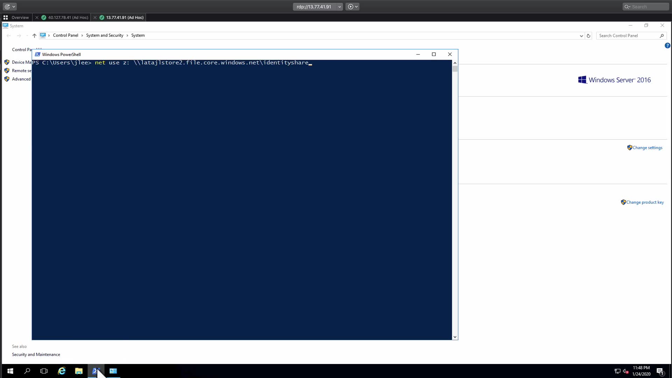Refresh the Control Panel address bar
The image size is (672, 378).
pyautogui.click(x=588, y=36)
